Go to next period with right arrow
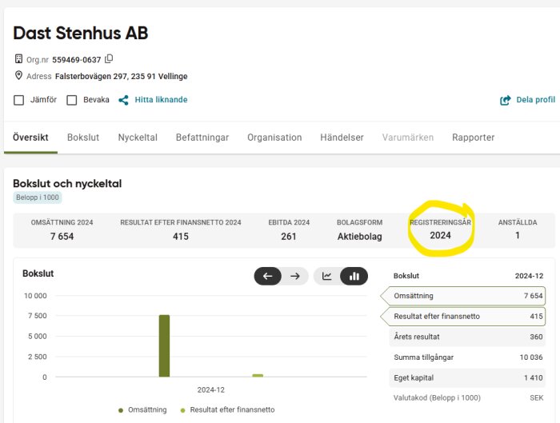The width and height of the screenshot is (560, 423). pos(295,277)
